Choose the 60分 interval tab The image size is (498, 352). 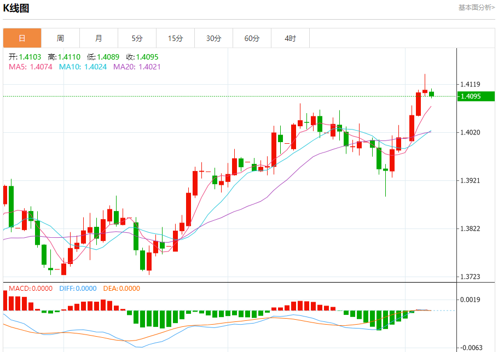tap(252, 38)
